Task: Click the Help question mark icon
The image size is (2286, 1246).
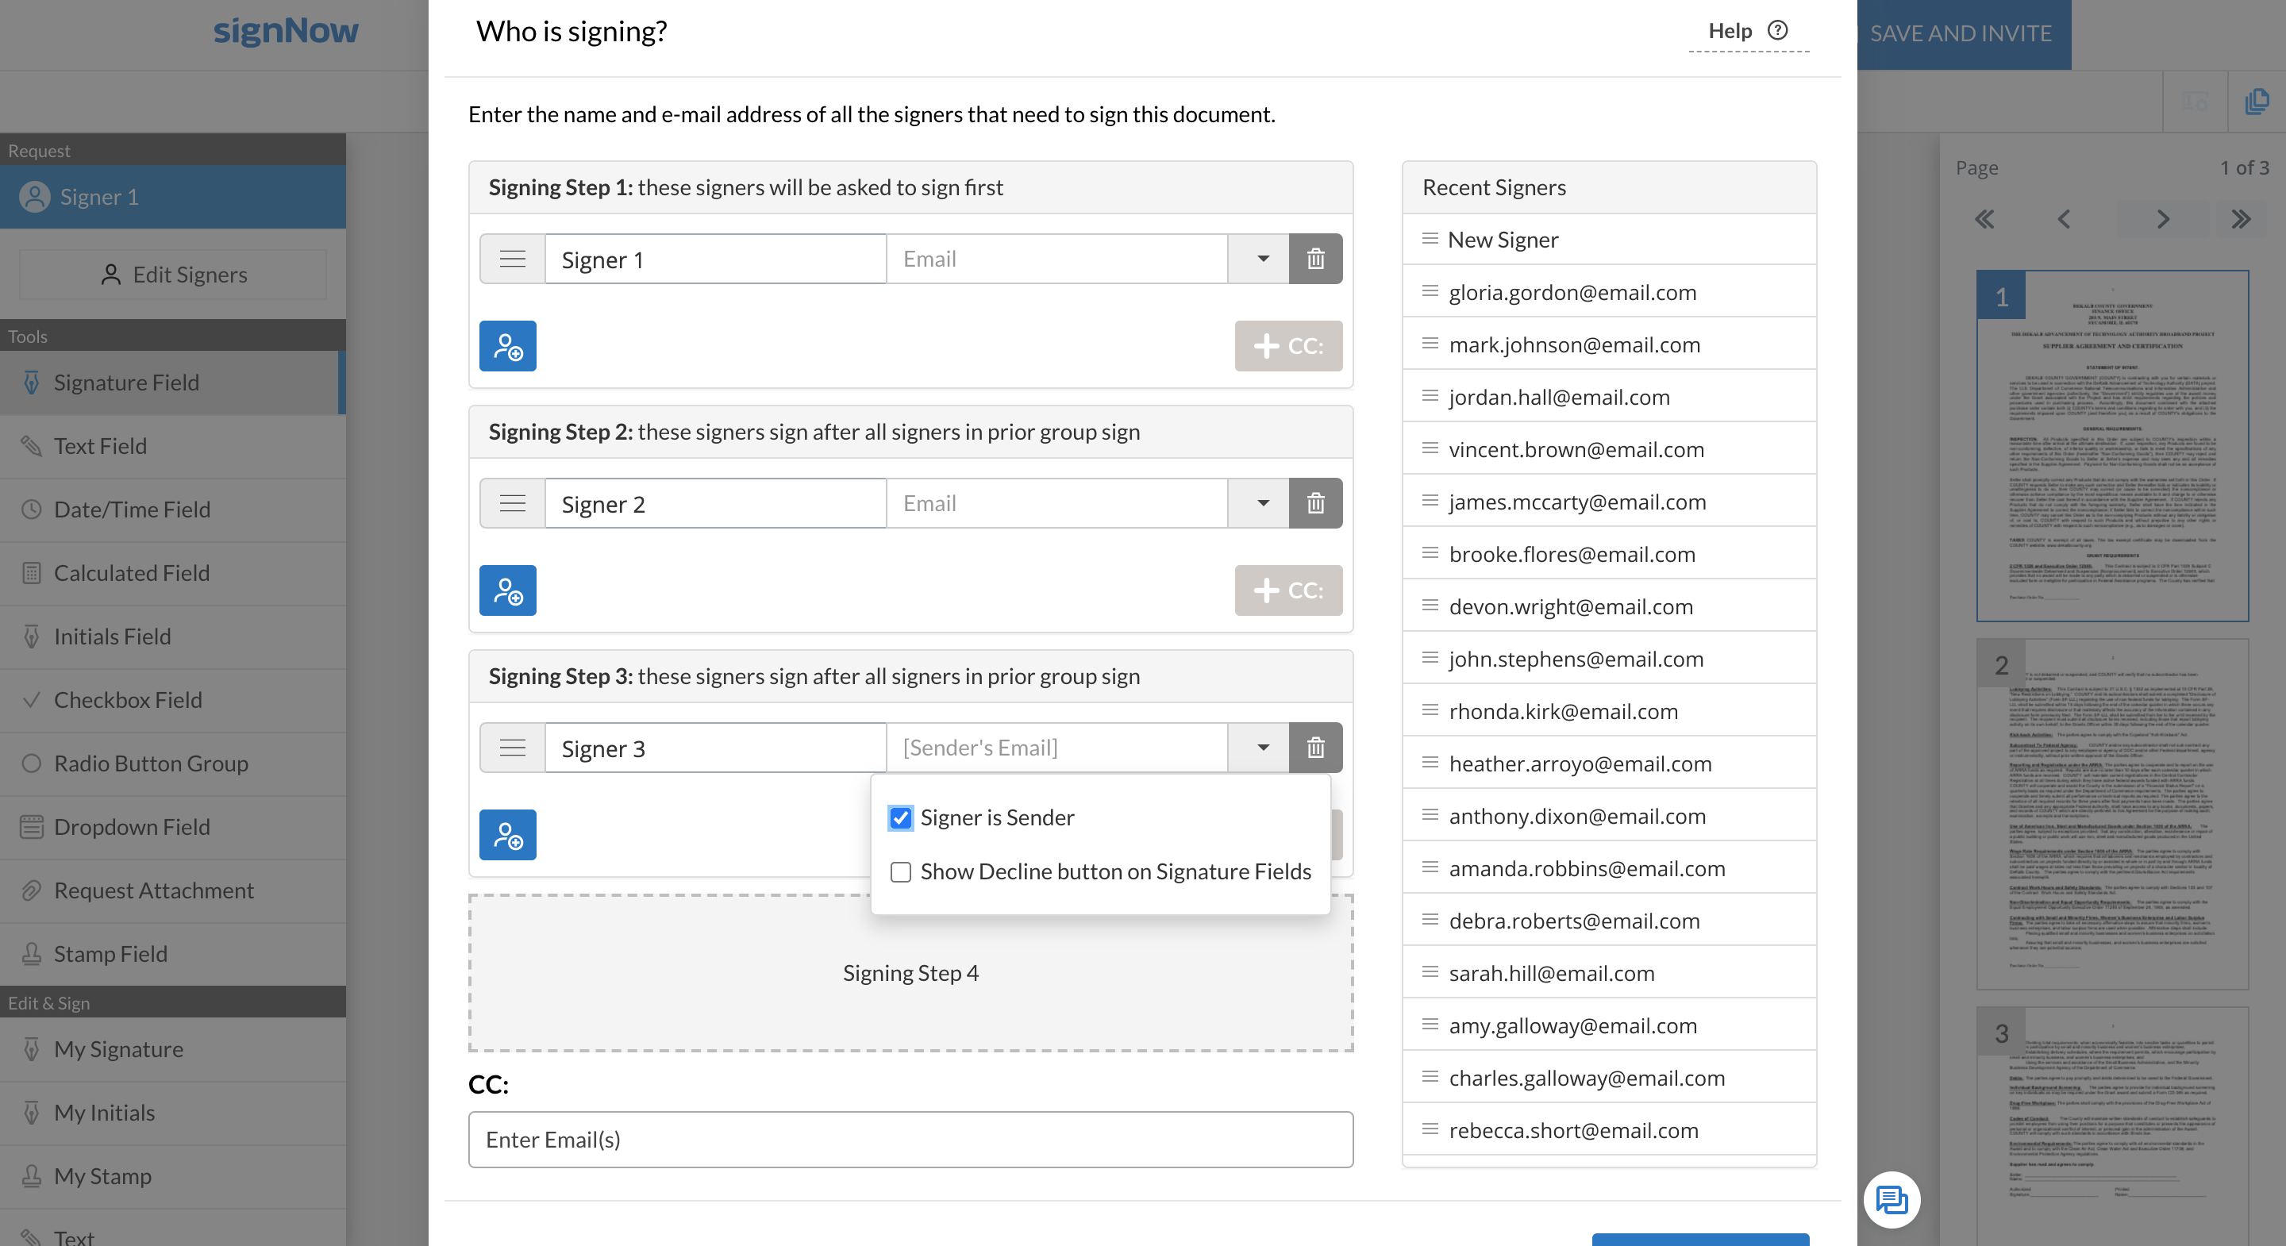Action: coord(1777,30)
